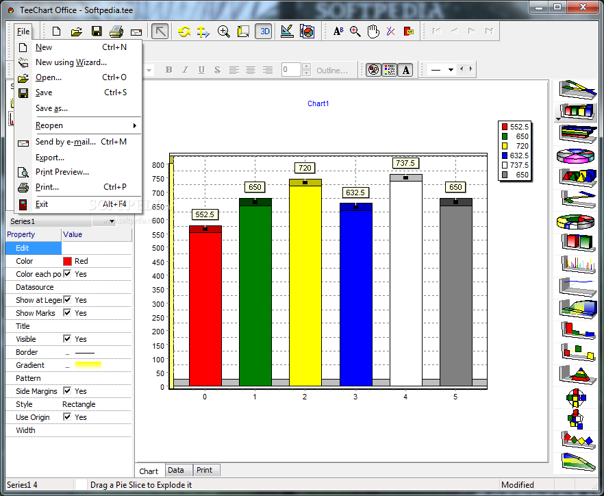Open the Series1 selector dropdown
604x496 pixels.
pyautogui.click(x=112, y=221)
